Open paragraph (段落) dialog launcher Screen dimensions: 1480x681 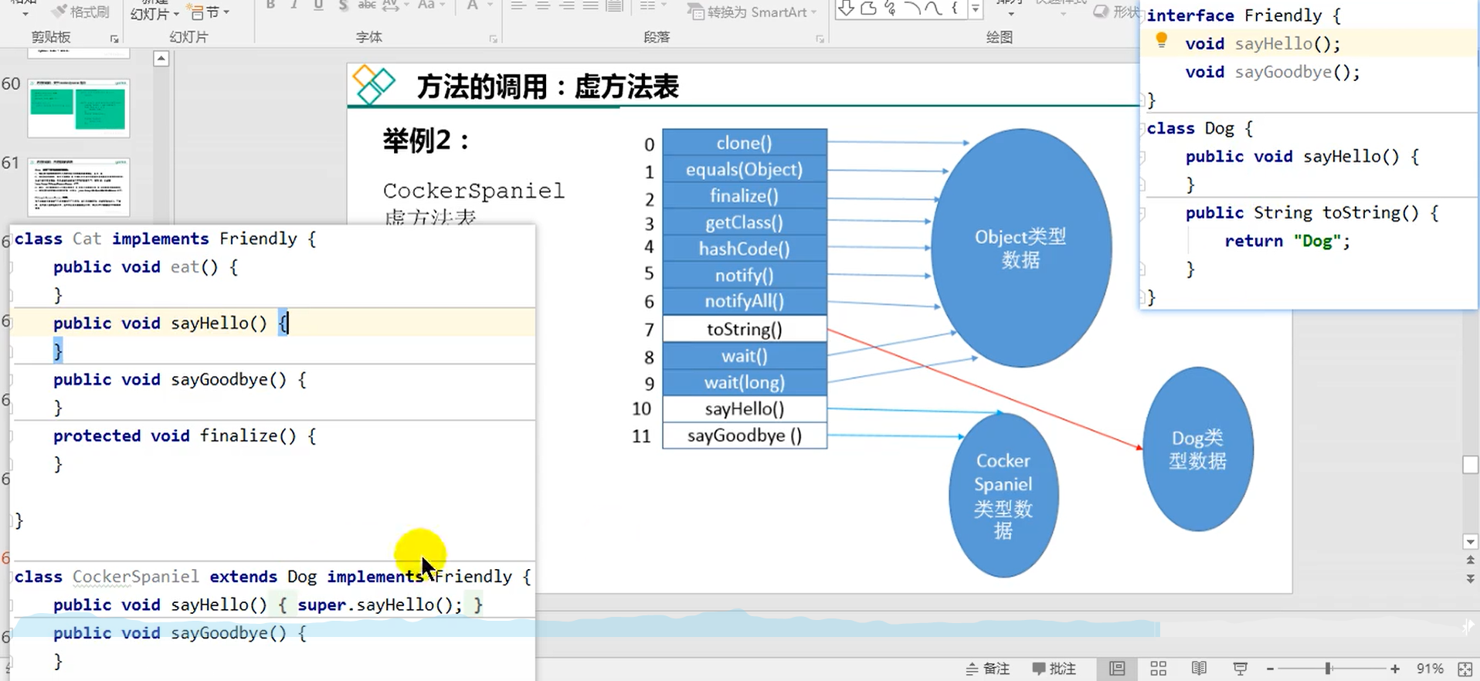[x=820, y=39]
